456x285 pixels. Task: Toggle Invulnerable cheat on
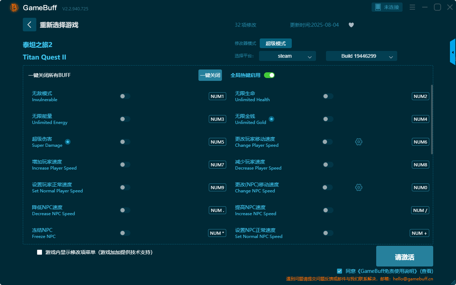click(125, 96)
